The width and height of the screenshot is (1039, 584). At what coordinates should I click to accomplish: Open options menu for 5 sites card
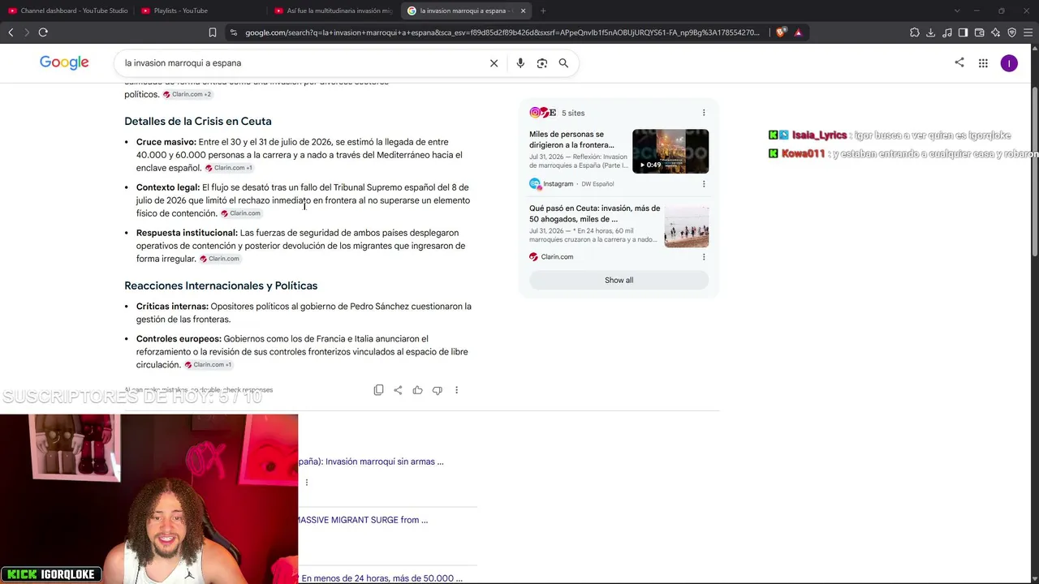tap(704, 113)
